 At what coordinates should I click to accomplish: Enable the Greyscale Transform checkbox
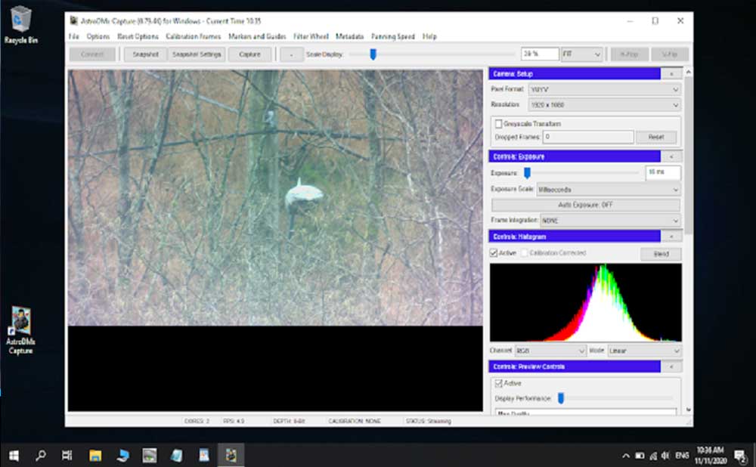(x=498, y=124)
